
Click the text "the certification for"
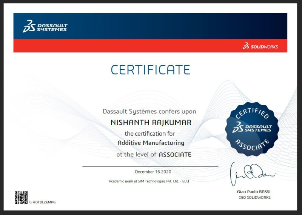point(149,134)
